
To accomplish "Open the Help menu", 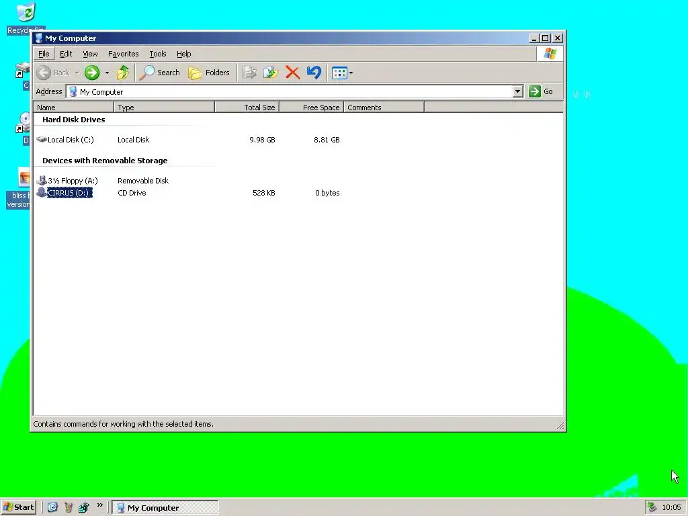I will (184, 54).
